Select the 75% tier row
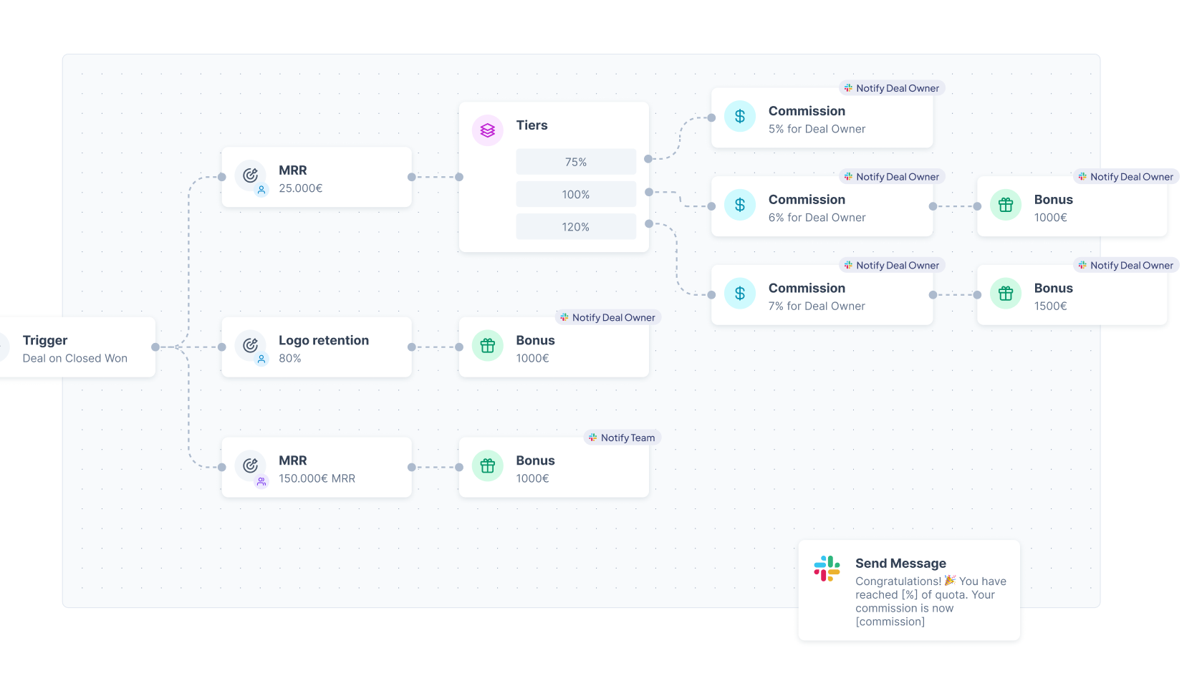The height and width of the screenshot is (676, 1202). [576, 162]
